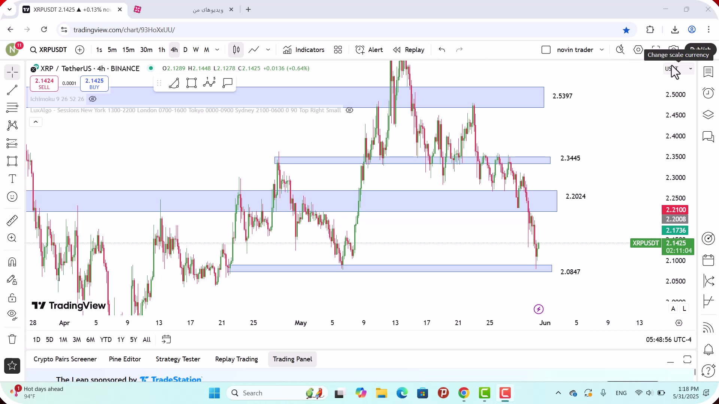This screenshot has height=404, width=719.
Task: Set chart range to 1M
Action: tap(63, 340)
